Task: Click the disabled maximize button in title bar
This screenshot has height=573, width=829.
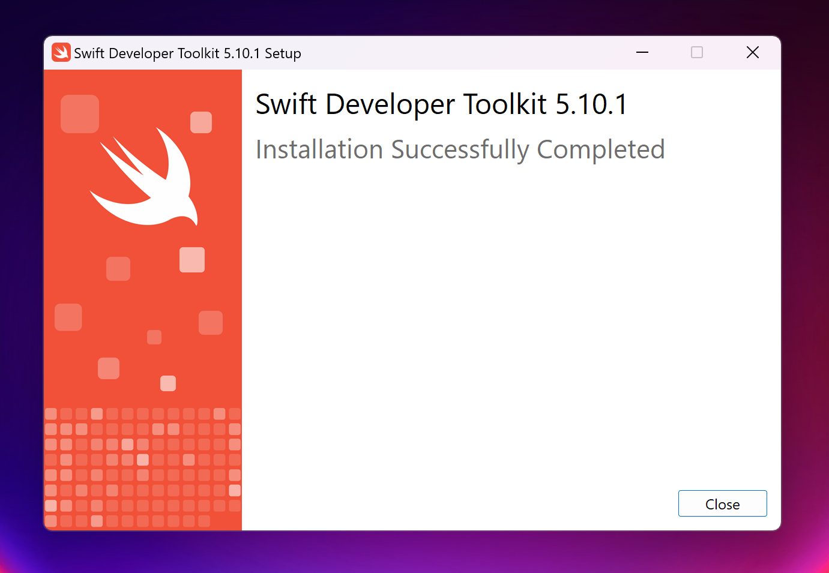Action: [x=697, y=53]
